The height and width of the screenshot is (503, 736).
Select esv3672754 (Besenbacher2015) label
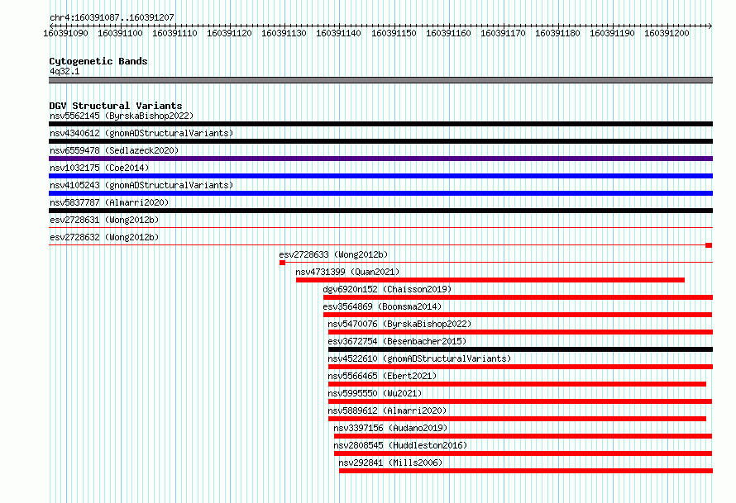click(397, 341)
